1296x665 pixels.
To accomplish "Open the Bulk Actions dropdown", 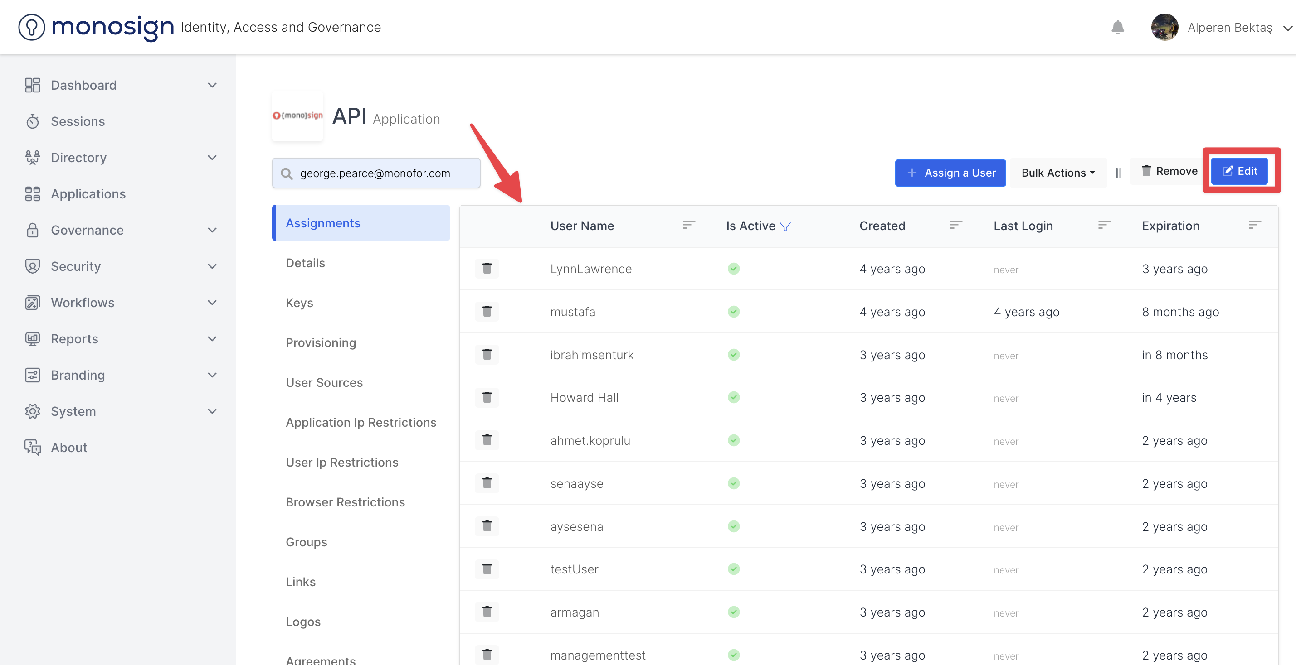I will tap(1057, 173).
